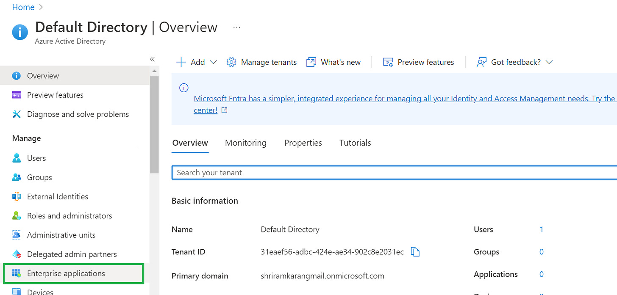This screenshot has height=295, width=617.
Task: Open Overview in the sidebar
Action: (x=75, y=76)
